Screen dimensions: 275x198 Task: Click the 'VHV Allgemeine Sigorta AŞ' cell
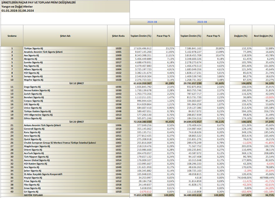65,115
